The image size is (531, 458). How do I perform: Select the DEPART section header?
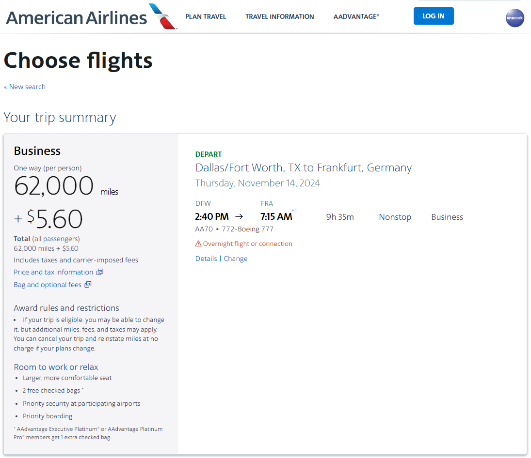209,154
